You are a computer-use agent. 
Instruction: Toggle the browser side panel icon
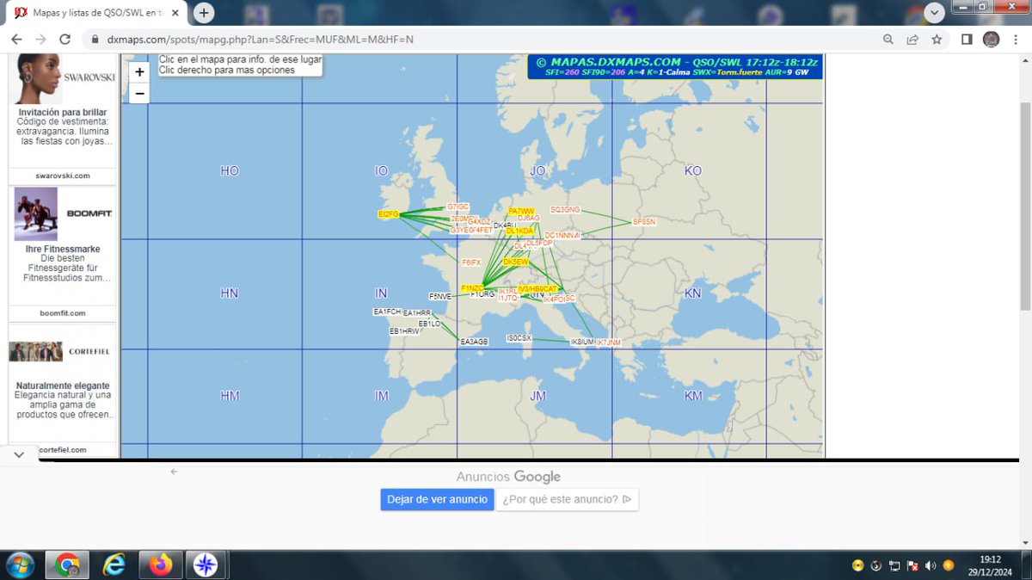[x=967, y=40]
